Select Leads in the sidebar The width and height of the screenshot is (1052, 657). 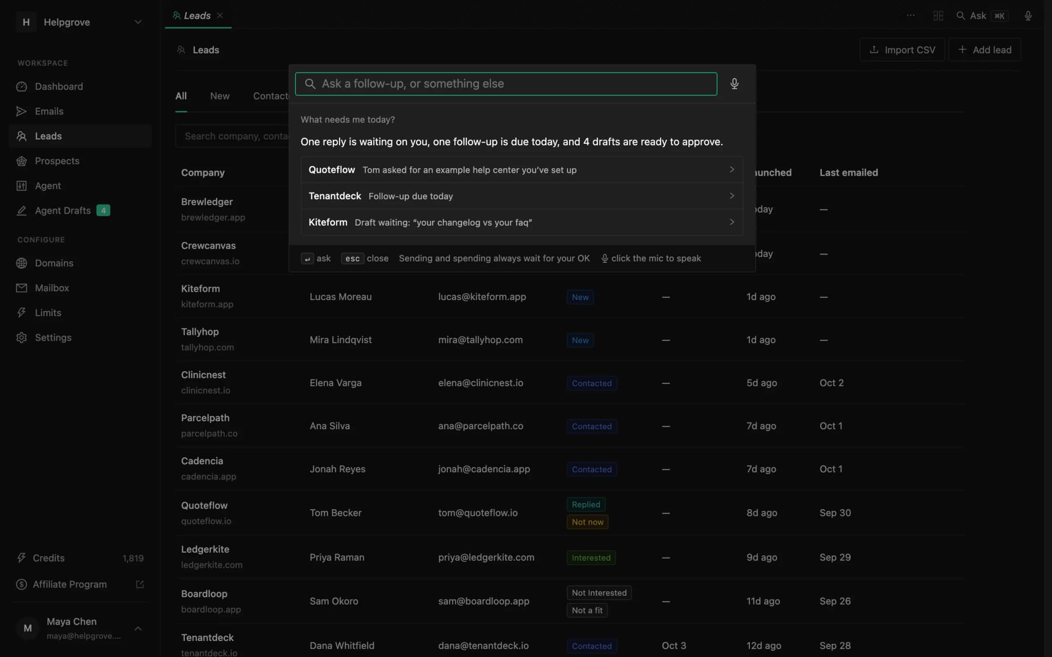click(x=80, y=136)
